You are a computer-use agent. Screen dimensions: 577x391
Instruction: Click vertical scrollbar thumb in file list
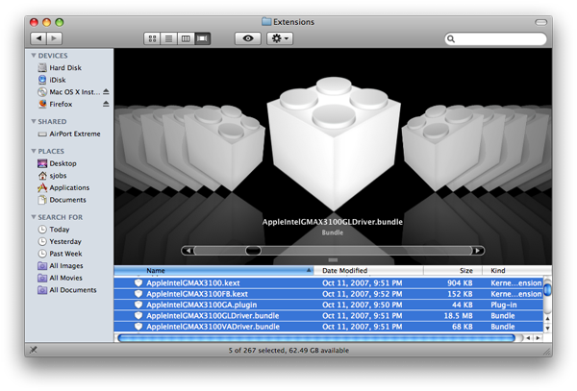pyautogui.click(x=547, y=289)
